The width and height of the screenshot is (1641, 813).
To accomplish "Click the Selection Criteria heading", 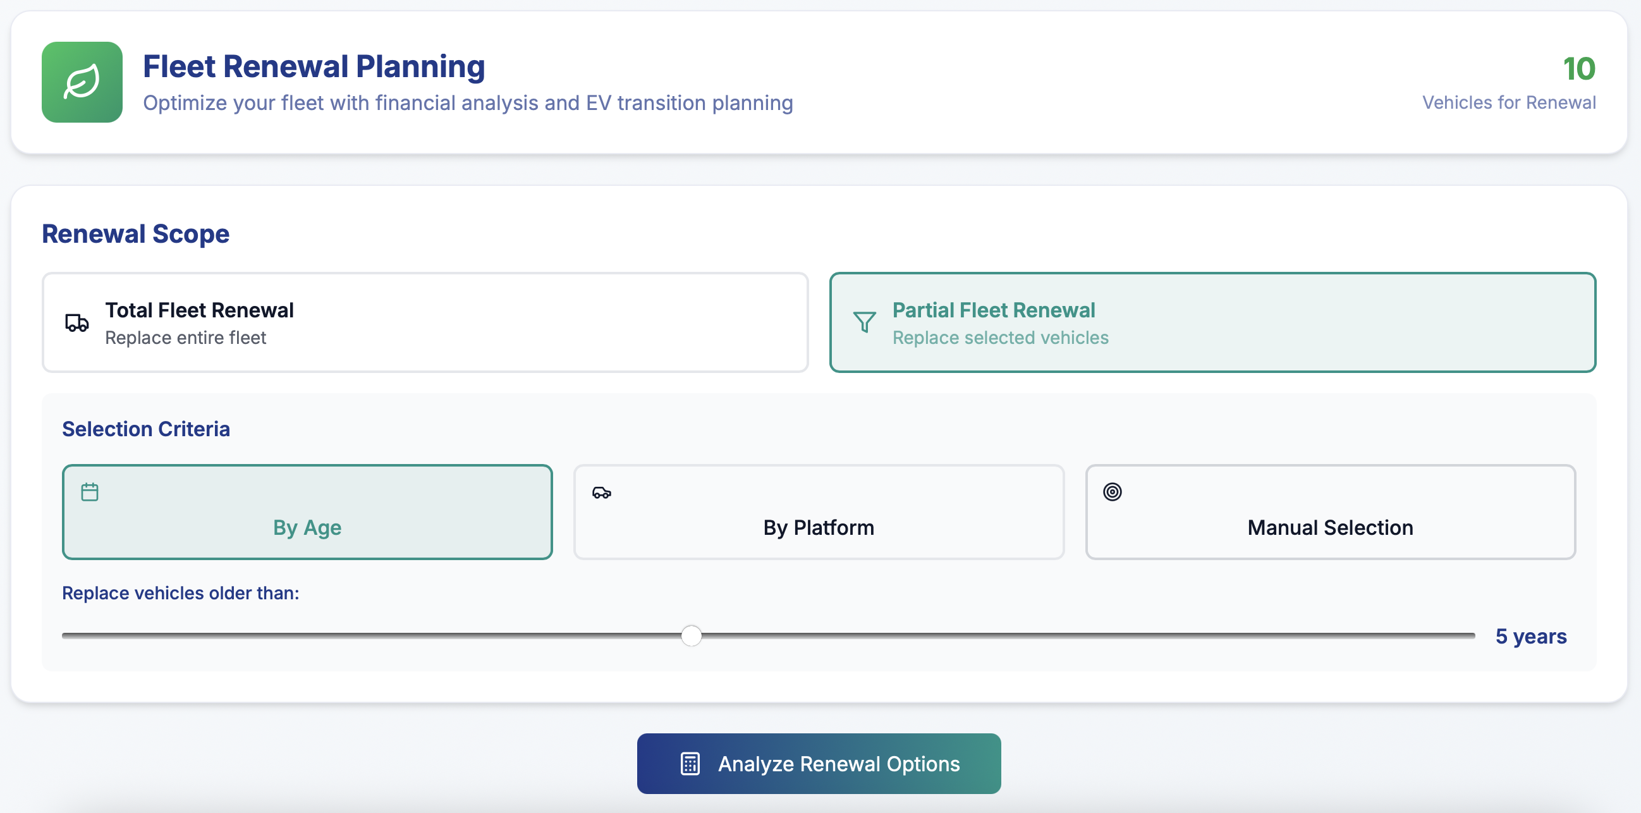I will pos(146,429).
